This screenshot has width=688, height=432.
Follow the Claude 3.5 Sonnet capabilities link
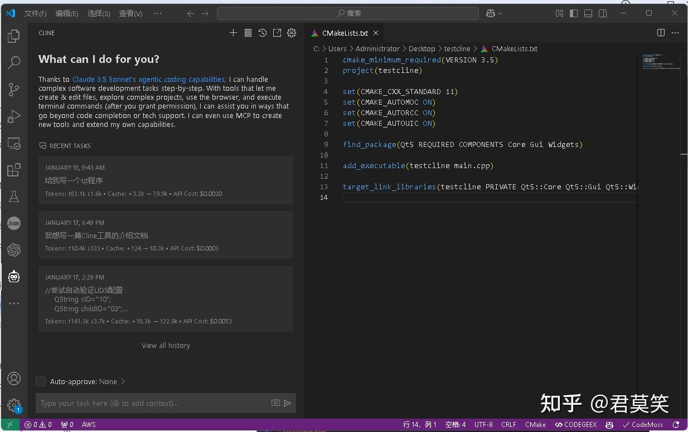149,80
